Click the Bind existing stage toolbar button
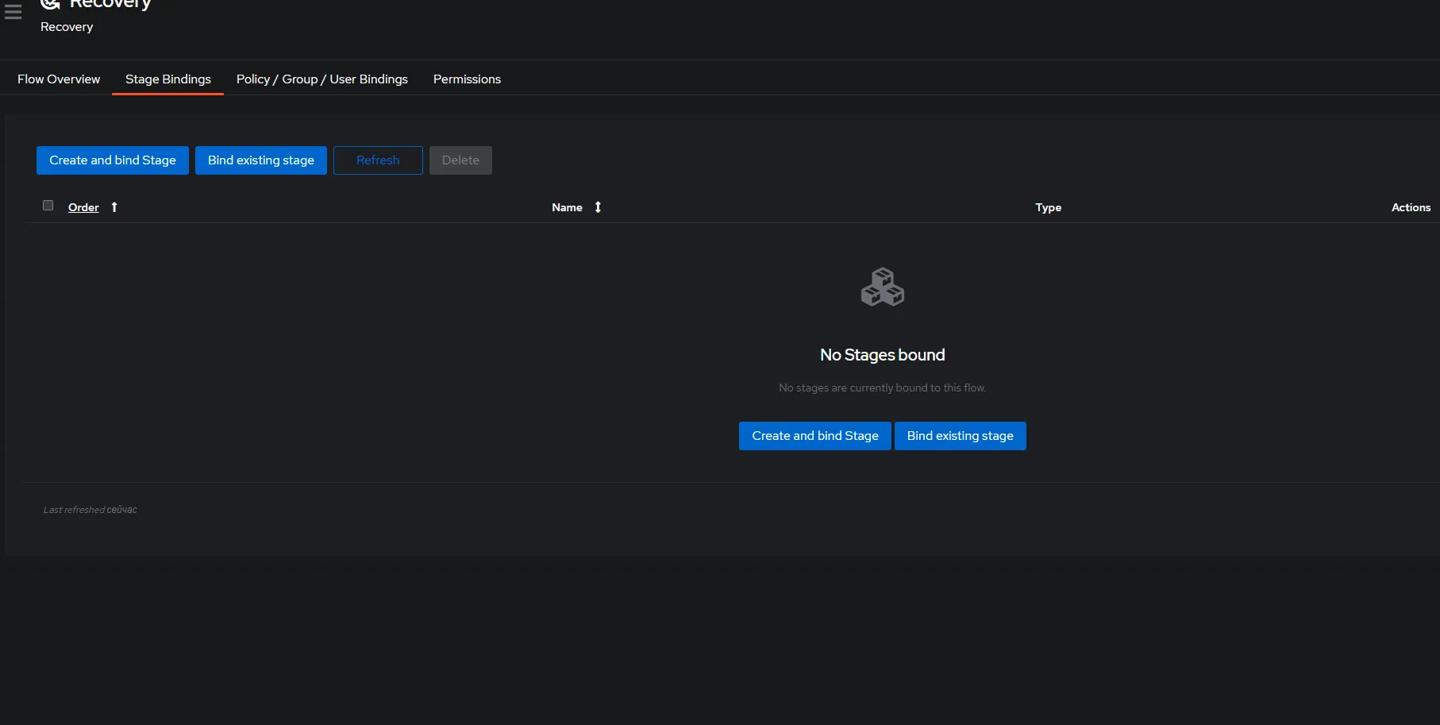Screen dimensions: 1440x725 click(260, 160)
